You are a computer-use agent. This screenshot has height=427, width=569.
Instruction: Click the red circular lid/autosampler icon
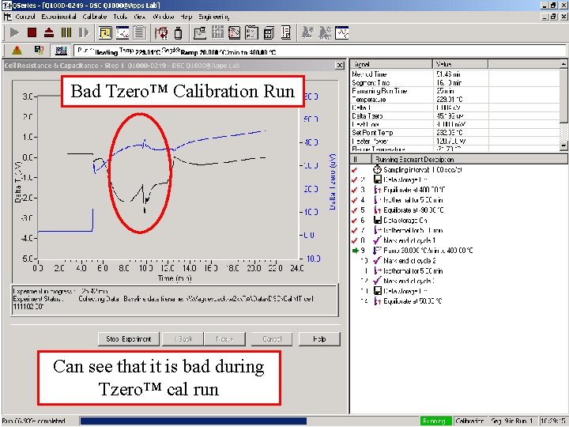(x=161, y=32)
